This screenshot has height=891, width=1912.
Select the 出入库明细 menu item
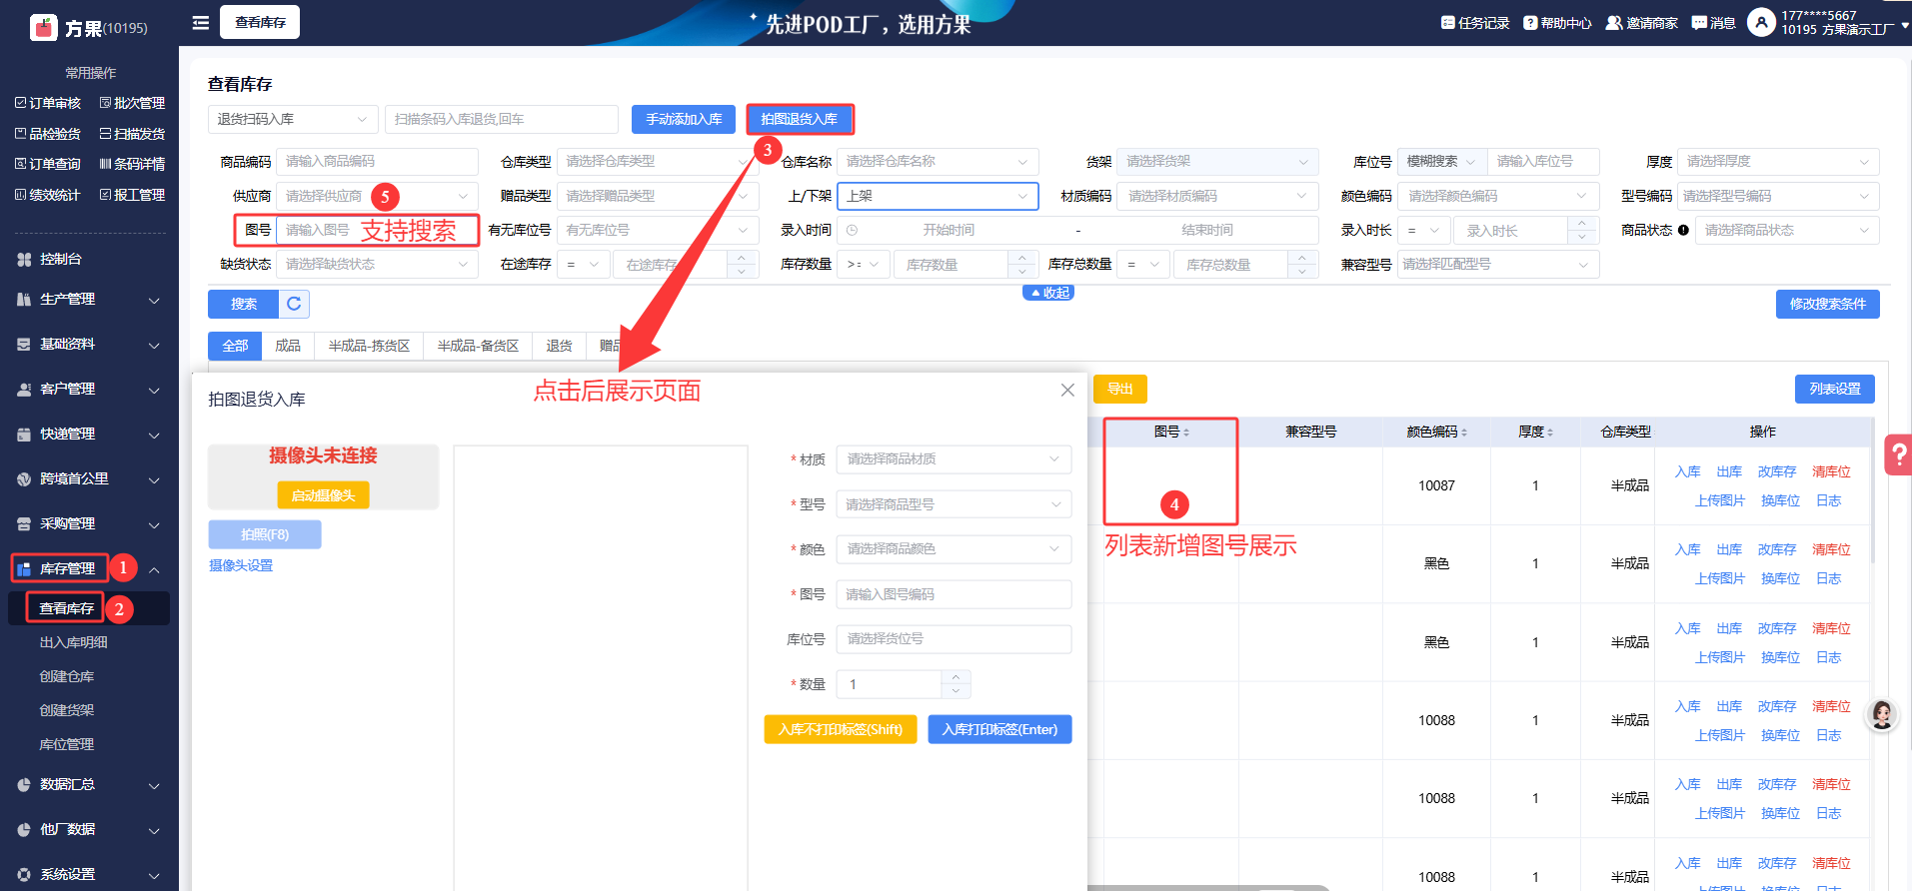tap(74, 642)
